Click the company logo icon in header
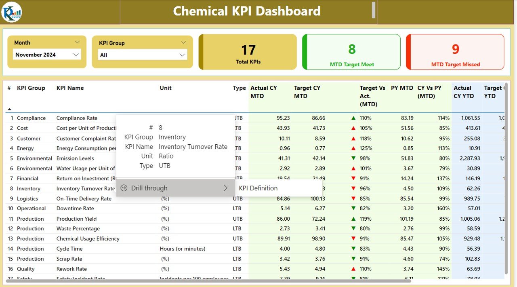Viewport: 517px width, 287px height. click(12, 12)
